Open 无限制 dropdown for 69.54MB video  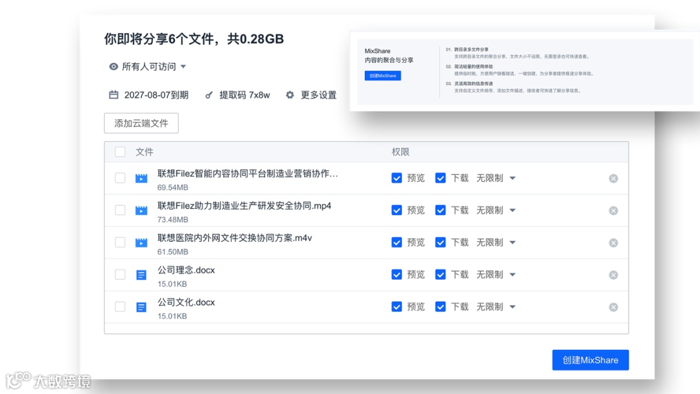(x=496, y=178)
